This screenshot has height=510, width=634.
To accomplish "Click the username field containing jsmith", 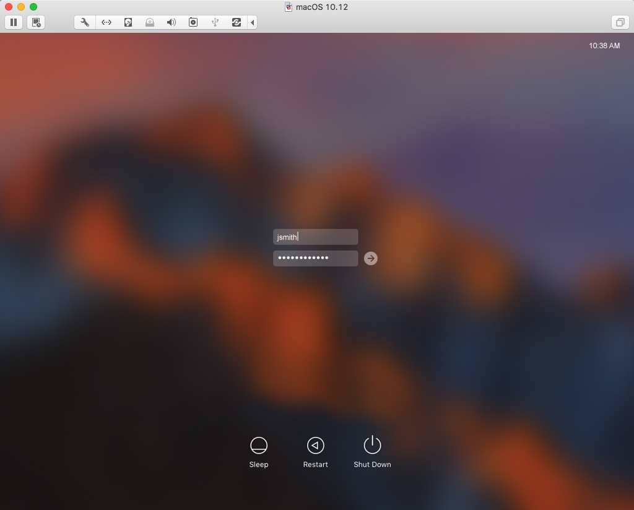I will [315, 237].
